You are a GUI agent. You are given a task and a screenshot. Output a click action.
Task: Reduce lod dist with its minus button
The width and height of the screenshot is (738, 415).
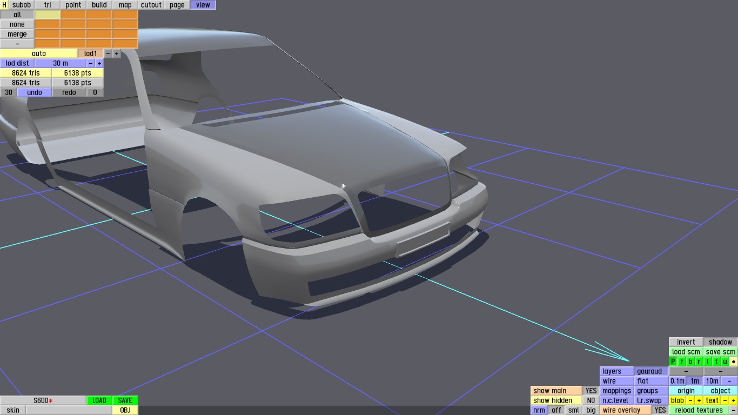[x=91, y=63]
